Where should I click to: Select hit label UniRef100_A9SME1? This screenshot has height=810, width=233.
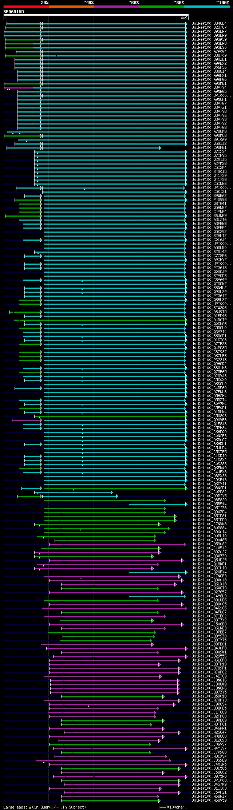pyautogui.click(x=209, y=84)
